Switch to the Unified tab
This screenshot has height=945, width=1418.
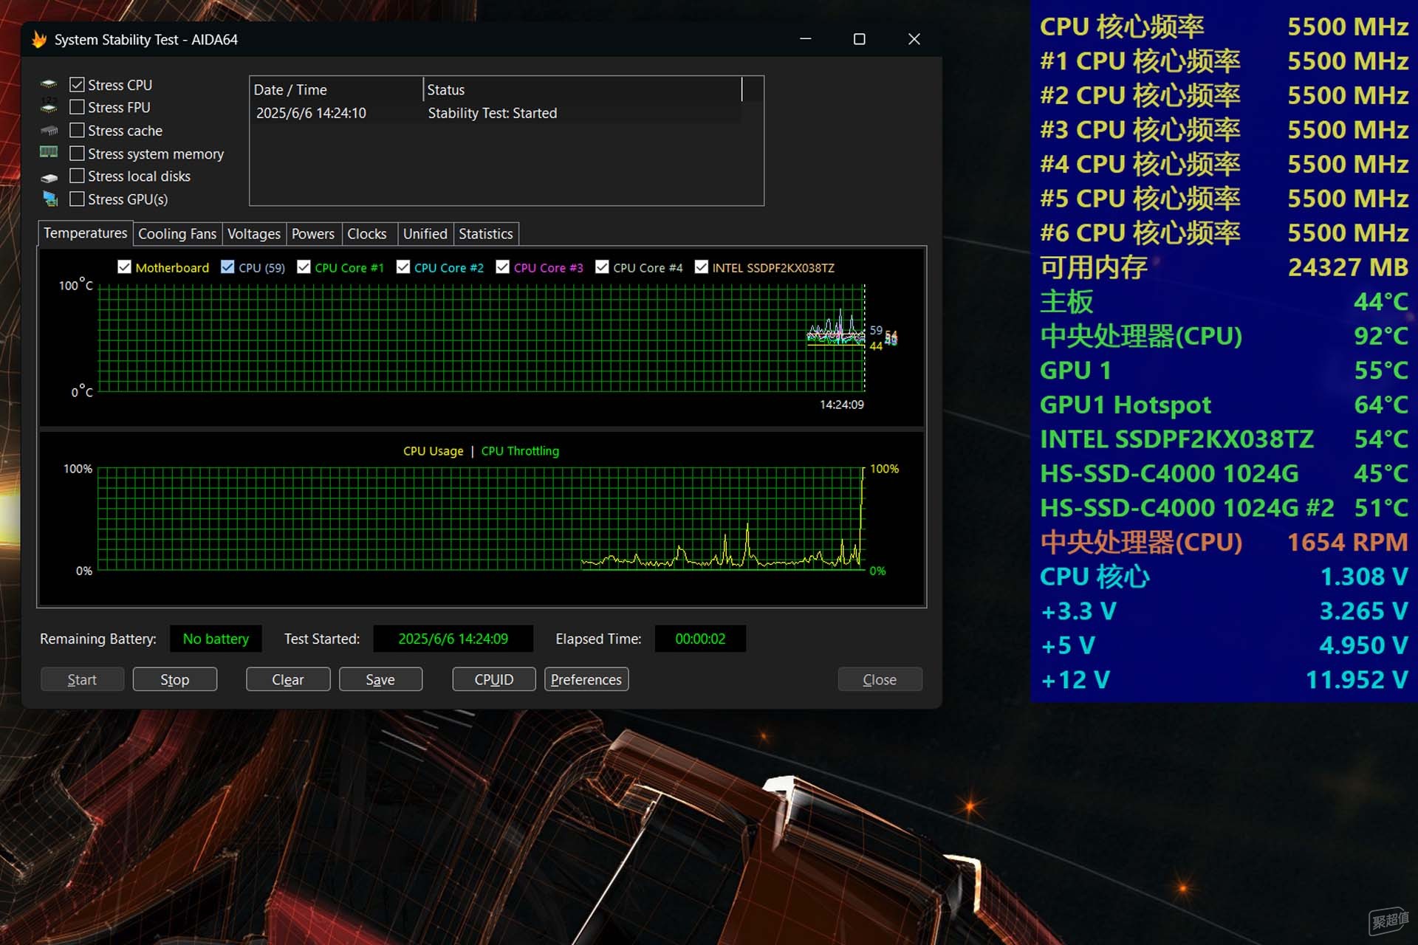[425, 234]
